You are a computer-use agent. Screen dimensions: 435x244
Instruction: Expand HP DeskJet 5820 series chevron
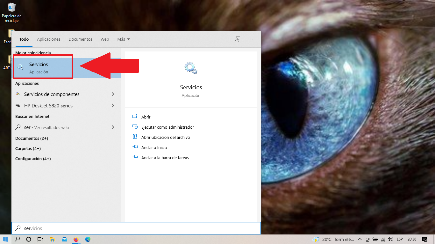(x=113, y=105)
